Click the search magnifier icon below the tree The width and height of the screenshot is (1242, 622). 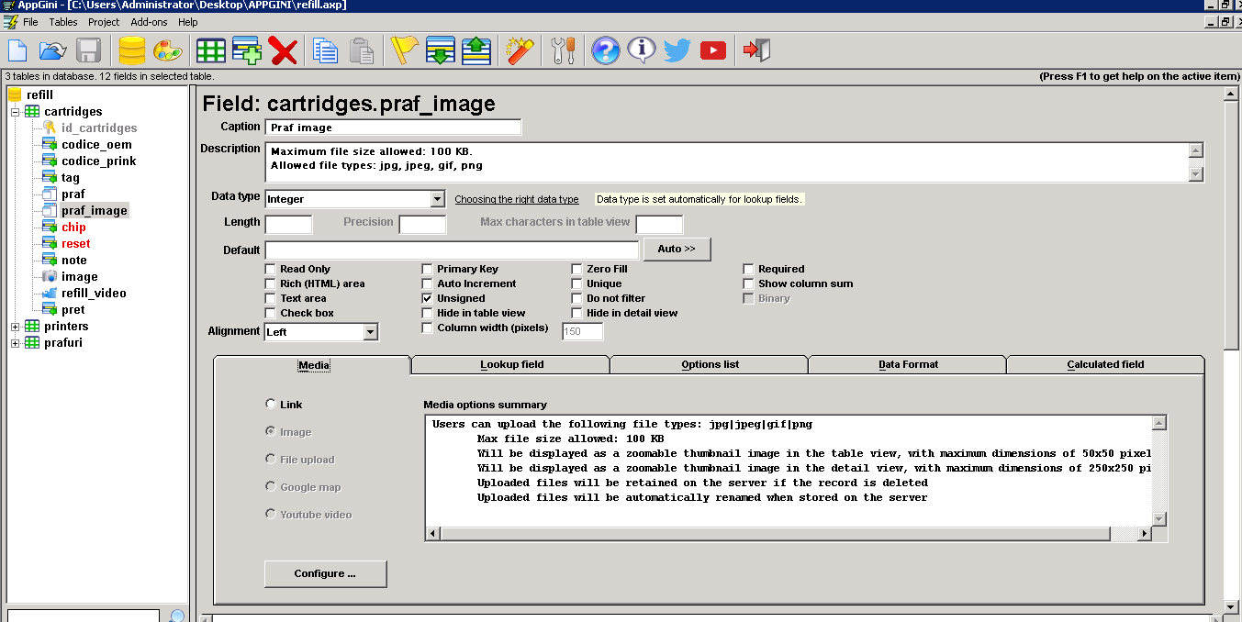178,616
